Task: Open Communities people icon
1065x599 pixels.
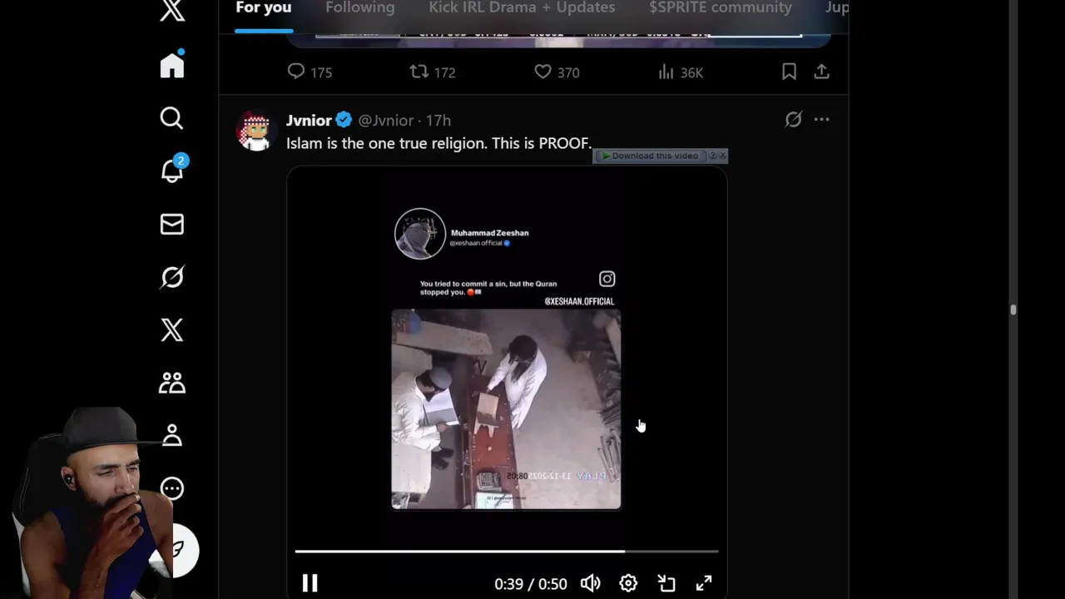Action: click(172, 383)
